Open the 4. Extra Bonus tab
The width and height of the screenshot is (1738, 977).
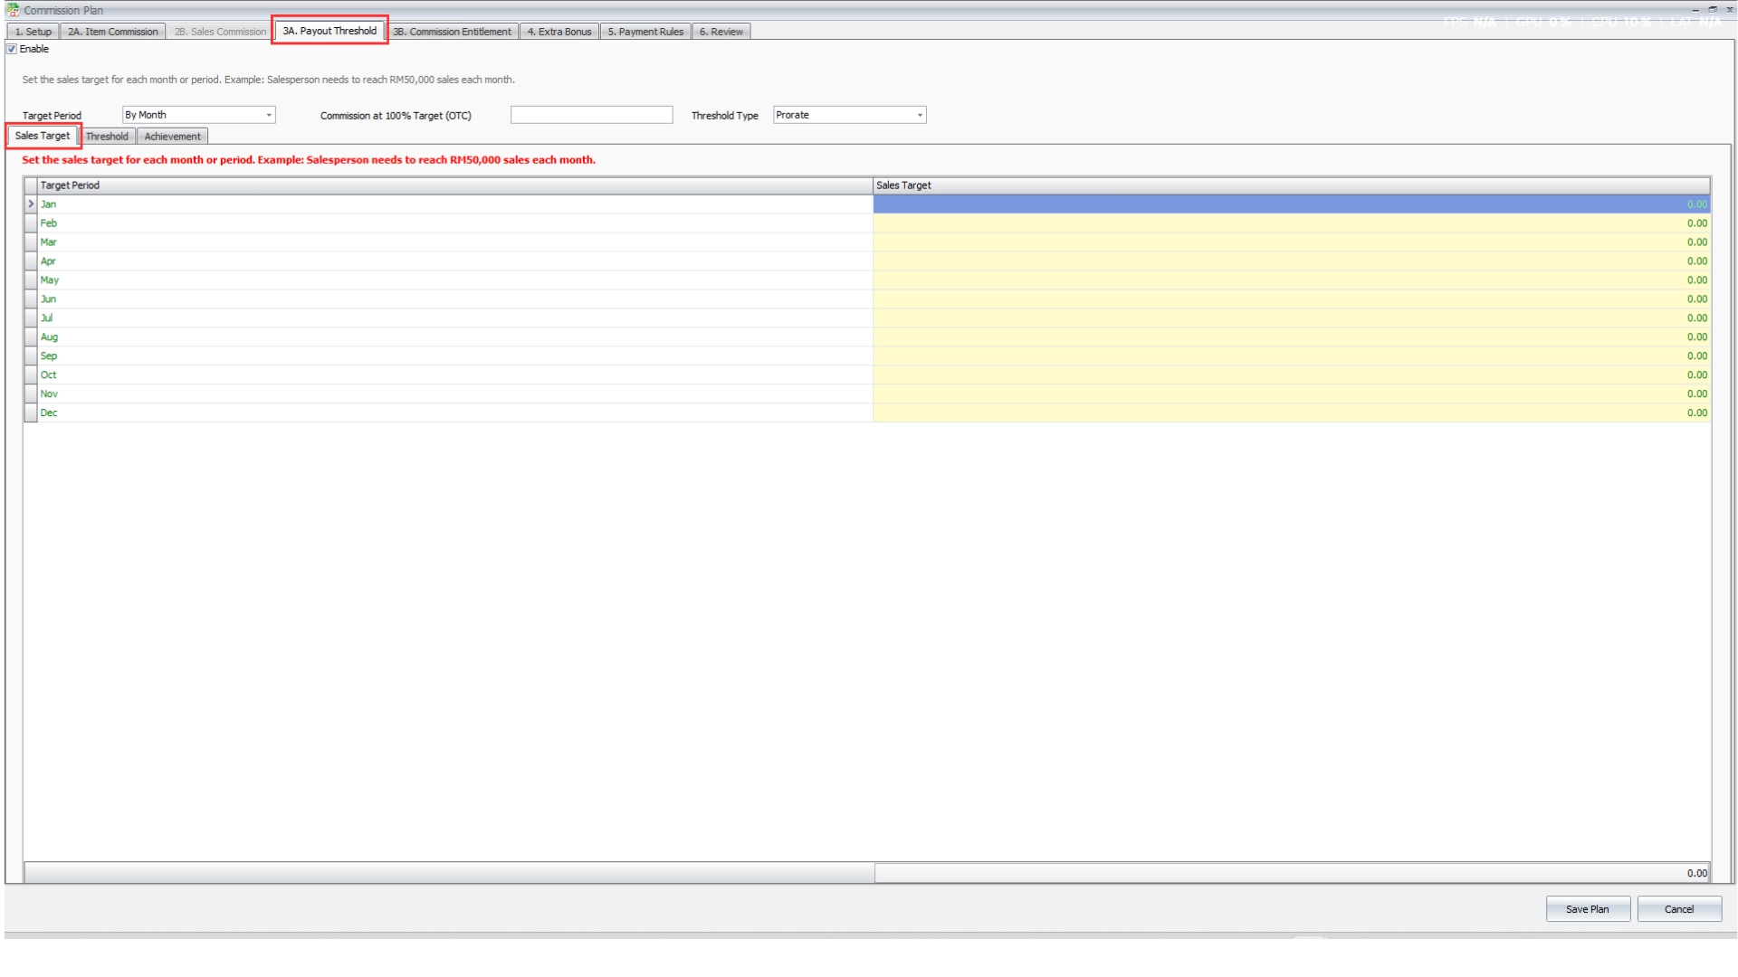[559, 32]
